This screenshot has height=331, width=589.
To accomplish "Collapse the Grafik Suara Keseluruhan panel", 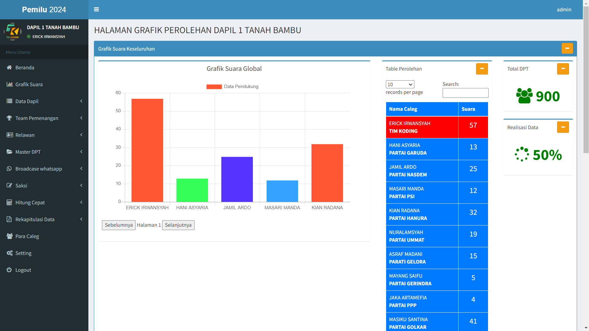I will pos(567,48).
